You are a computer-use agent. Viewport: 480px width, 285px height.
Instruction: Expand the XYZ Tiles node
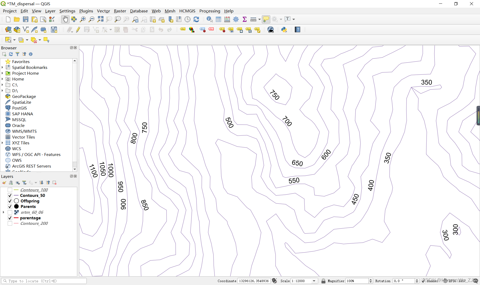2,143
